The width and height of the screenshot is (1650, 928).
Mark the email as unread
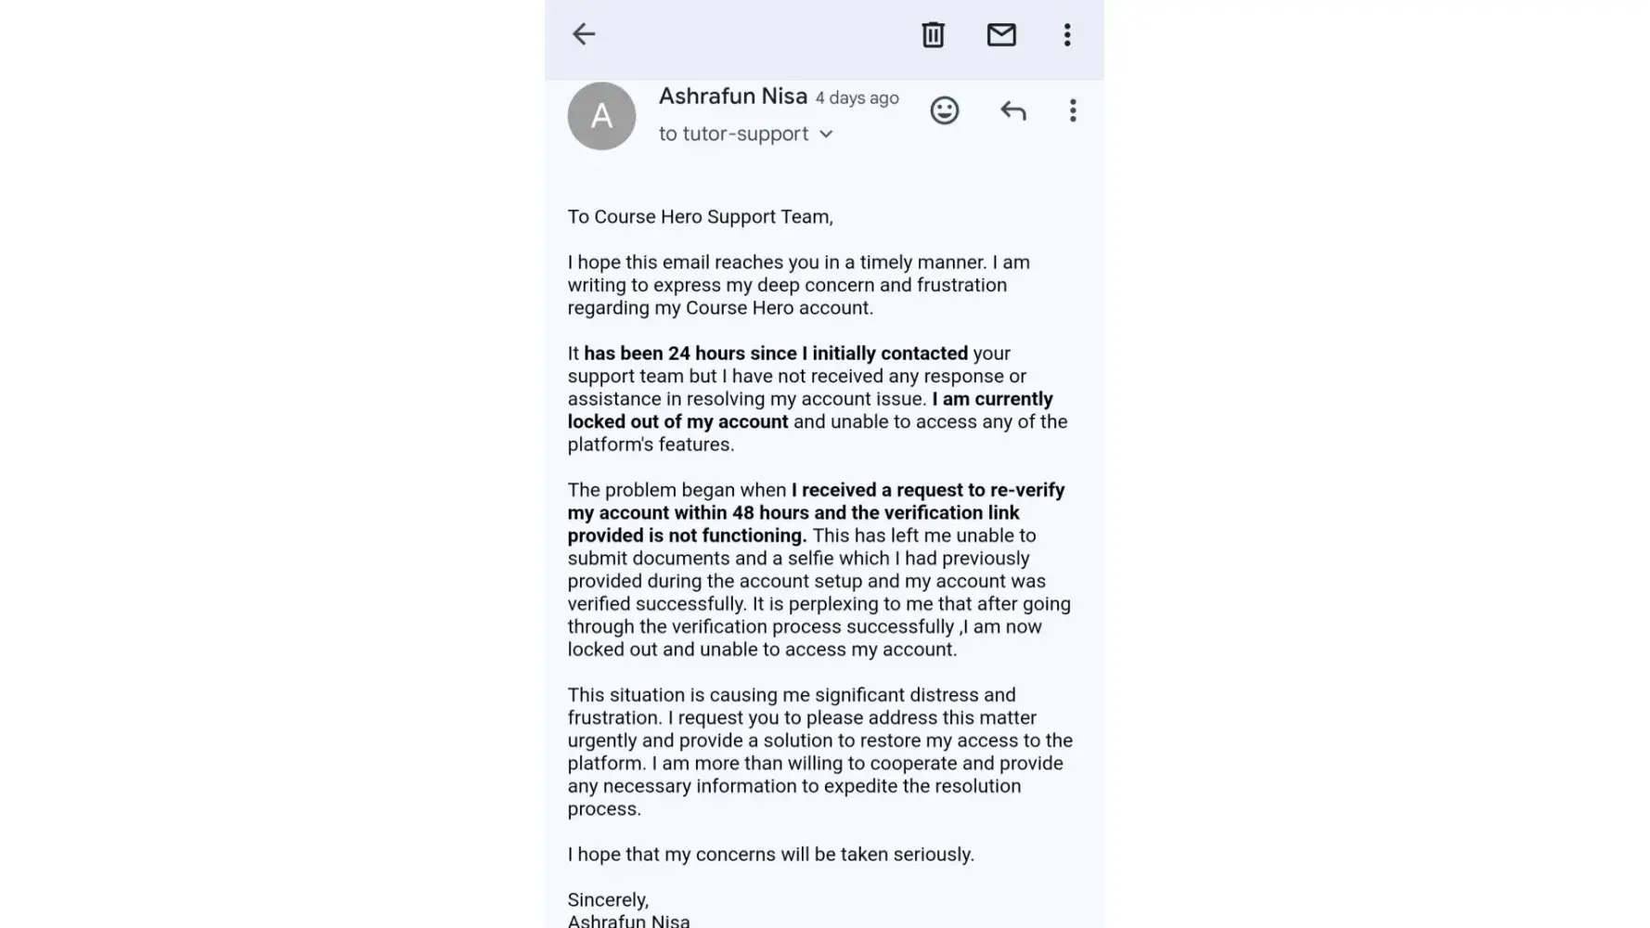[1001, 35]
